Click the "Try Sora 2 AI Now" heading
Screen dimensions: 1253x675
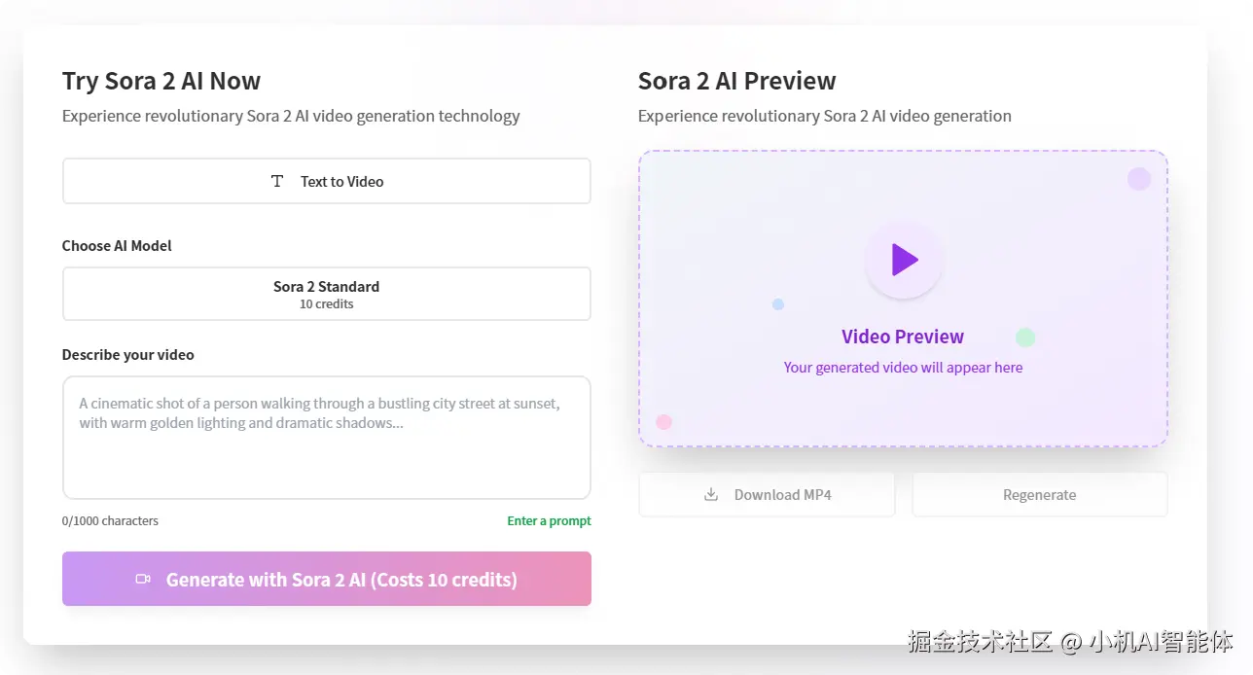coord(161,81)
